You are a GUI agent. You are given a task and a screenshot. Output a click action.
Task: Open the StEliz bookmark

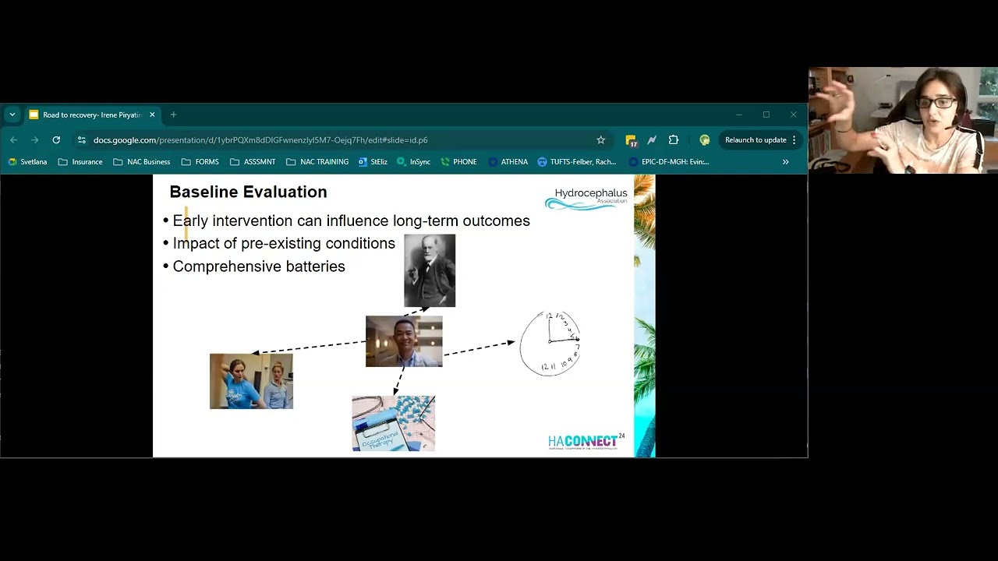coord(373,162)
